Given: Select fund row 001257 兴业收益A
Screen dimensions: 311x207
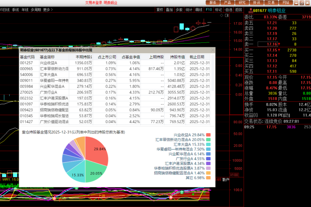Looking at the screenshot, I should point(115,63).
